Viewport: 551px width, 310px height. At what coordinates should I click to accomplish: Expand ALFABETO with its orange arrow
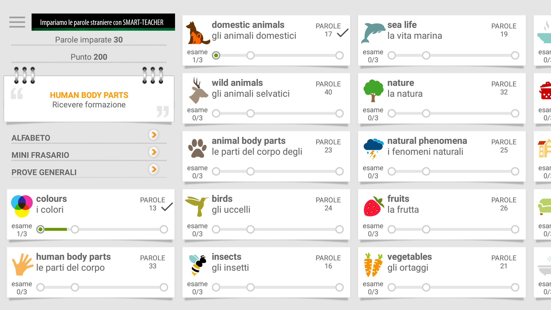[x=154, y=135]
